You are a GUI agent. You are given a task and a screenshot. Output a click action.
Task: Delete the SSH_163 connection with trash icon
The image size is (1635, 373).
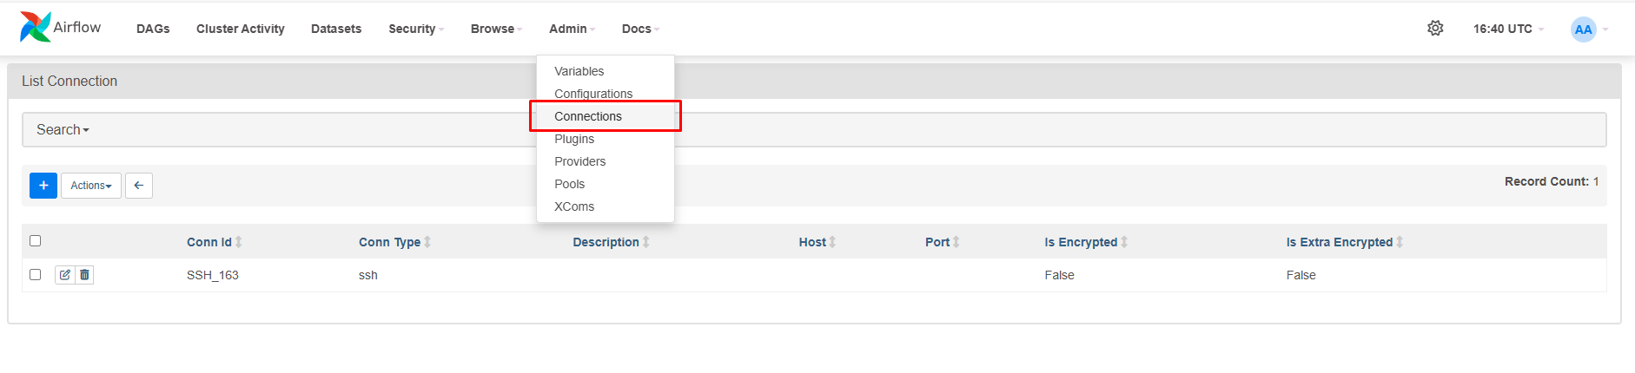tap(84, 275)
